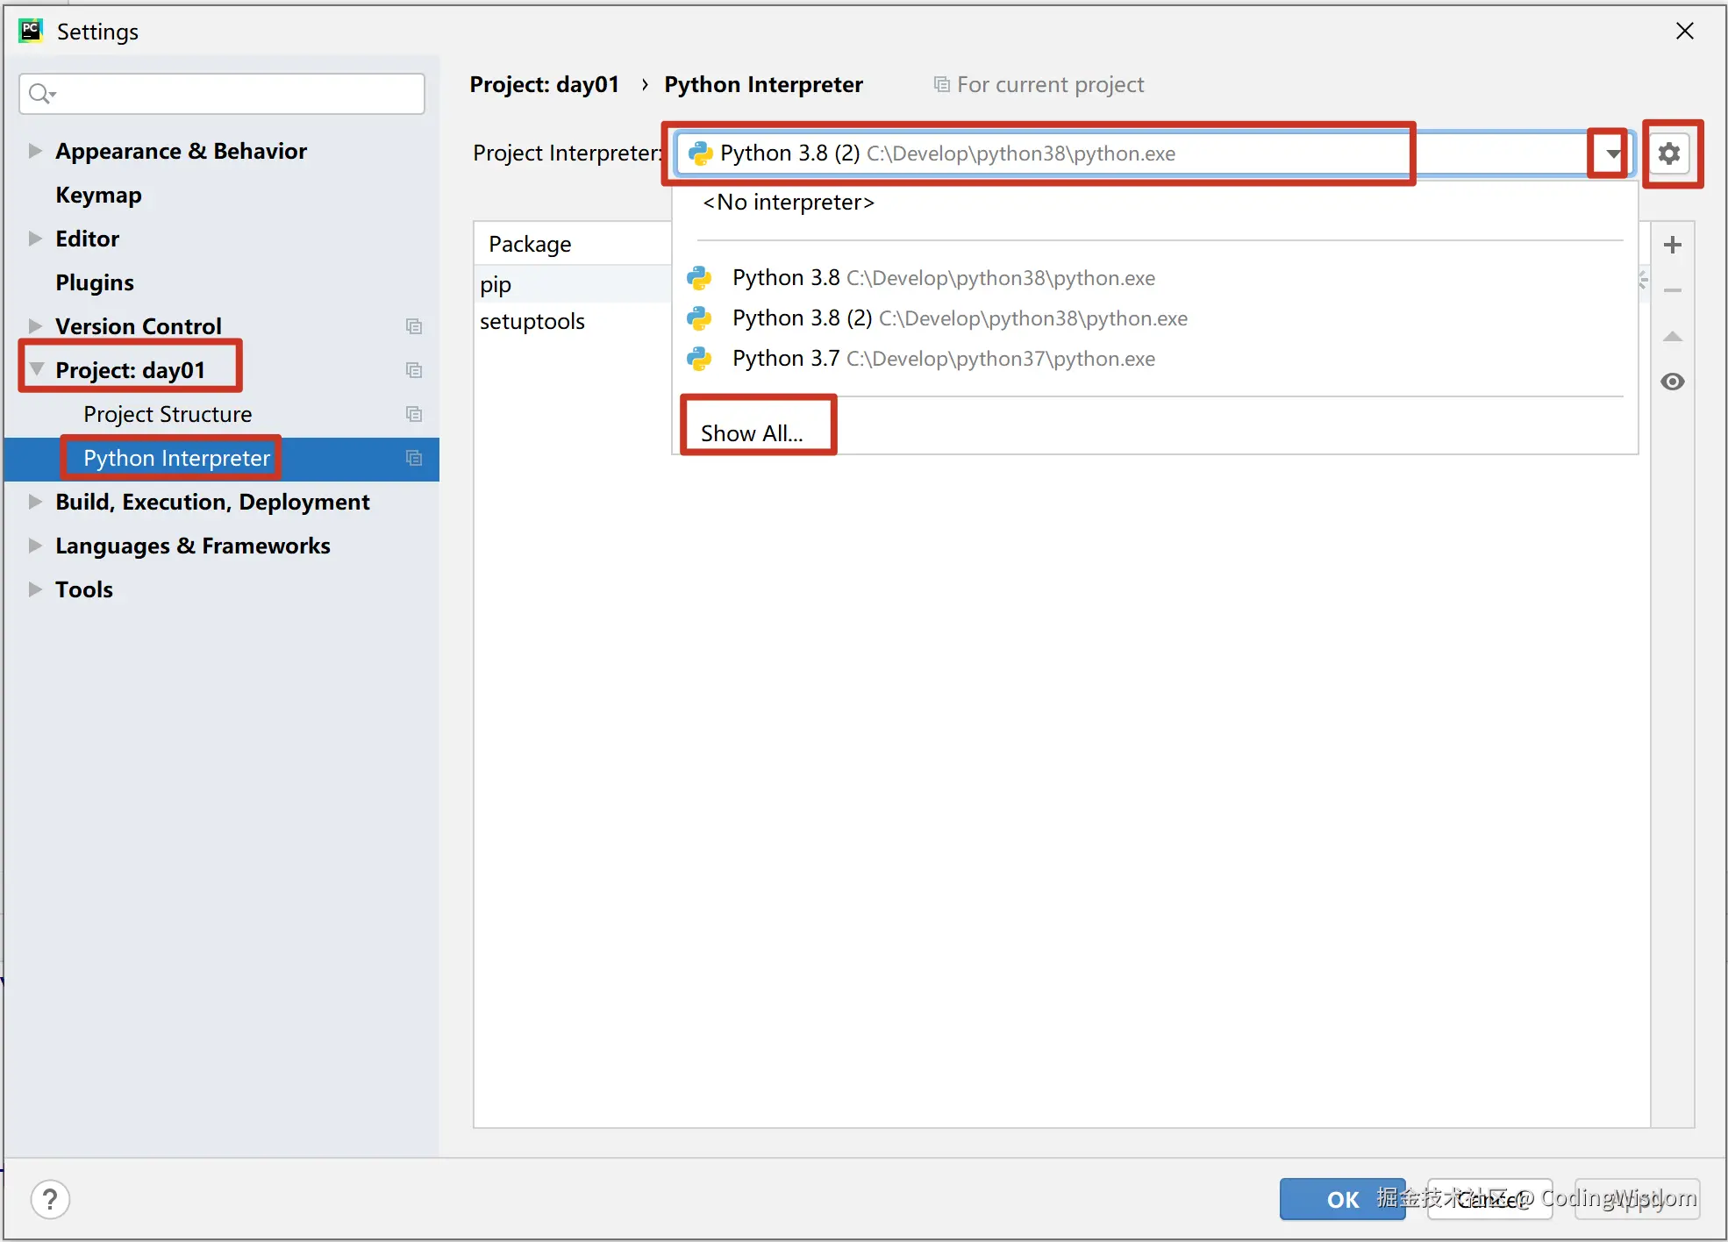Open the Keymap settings page
Viewport: 1728px width, 1242px height.
tap(98, 195)
